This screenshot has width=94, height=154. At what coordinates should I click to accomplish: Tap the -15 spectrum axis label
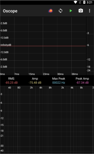click(2, 125)
